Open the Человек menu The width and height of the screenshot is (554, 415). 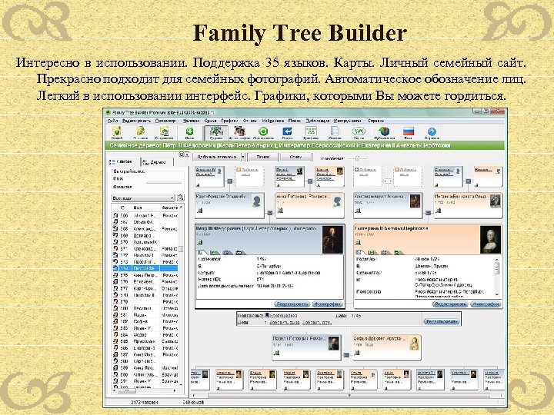point(191,121)
